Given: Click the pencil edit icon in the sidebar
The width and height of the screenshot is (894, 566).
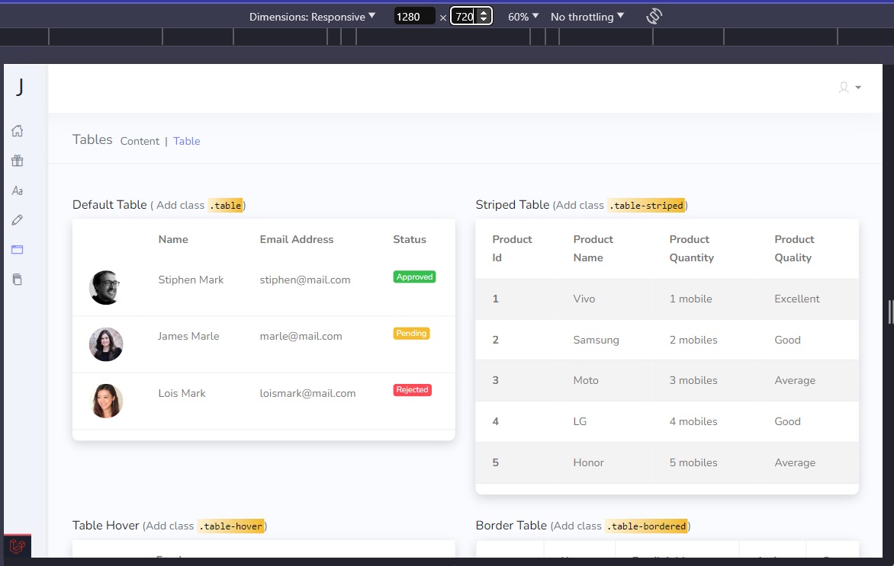Looking at the screenshot, I should coord(17,219).
